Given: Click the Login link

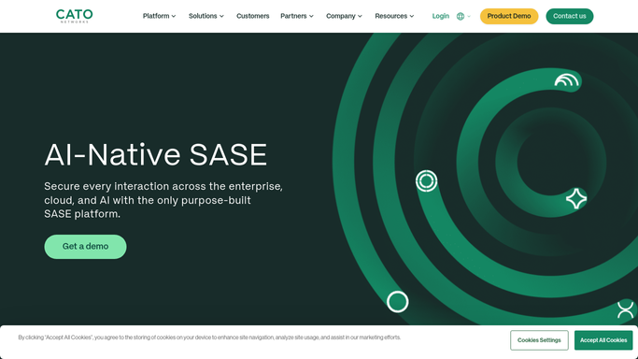Looking at the screenshot, I should click(x=441, y=16).
